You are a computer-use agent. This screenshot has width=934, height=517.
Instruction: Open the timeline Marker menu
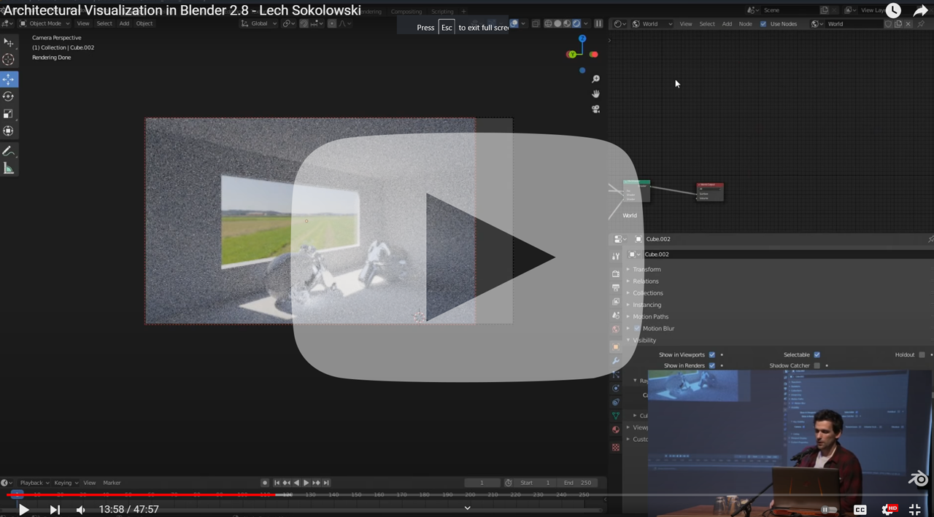112,483
